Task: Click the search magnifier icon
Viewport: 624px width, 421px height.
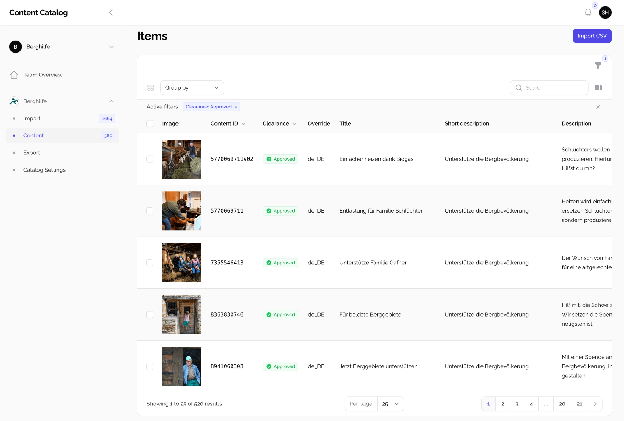Action: 519,87
